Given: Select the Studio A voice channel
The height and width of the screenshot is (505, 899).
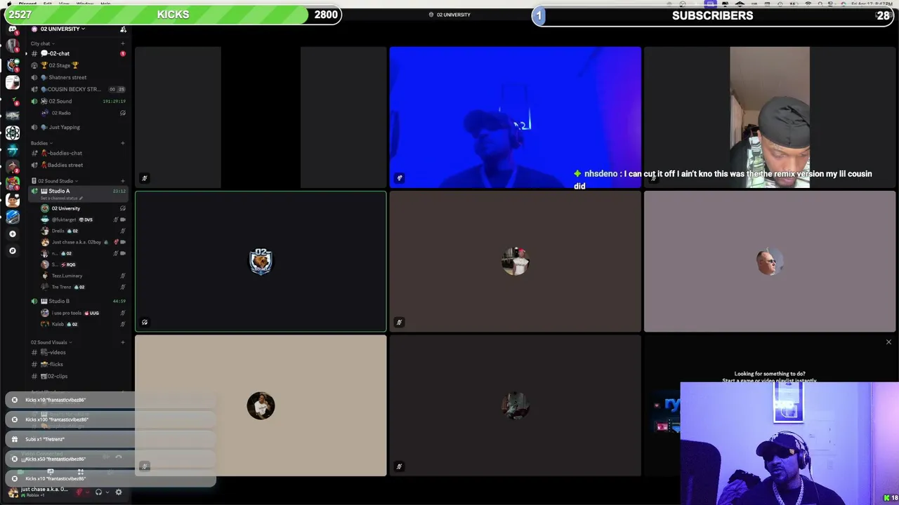Looking at the screenshot, I should pyautogui.click(x=78, y=191).
